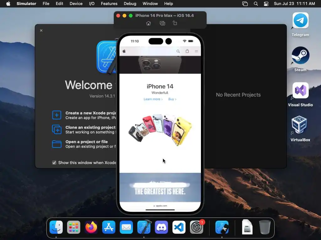The height and width of the screenshot is (240, 321).
Task: Click the No Recent Projects text in Xcode
Action: (238, 95)
